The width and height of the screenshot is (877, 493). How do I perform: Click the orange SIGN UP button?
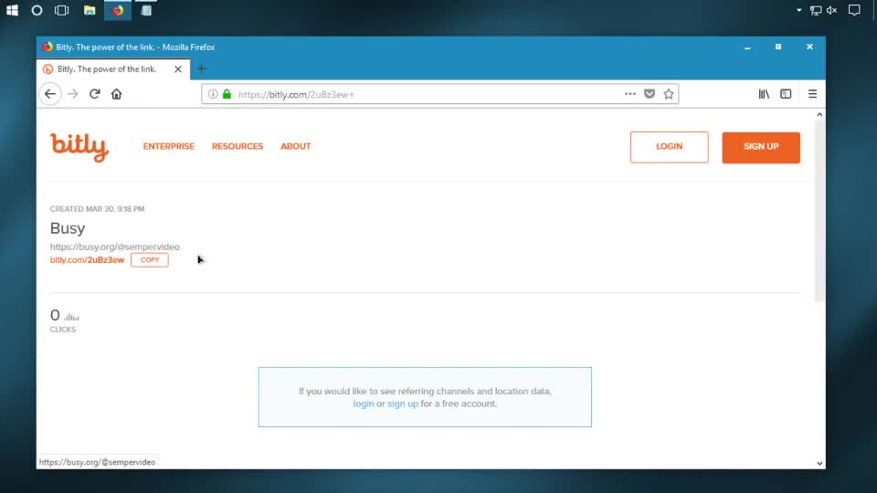click(x=761, y=148)
